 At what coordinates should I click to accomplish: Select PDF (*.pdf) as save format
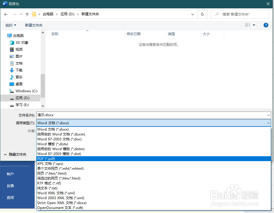(x=46, y=159)
